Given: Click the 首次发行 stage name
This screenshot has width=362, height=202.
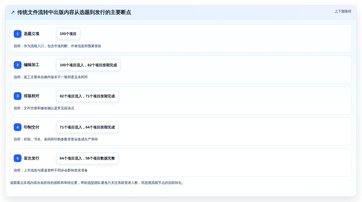Looking at the screenshot, I should (x=32, y=158).
